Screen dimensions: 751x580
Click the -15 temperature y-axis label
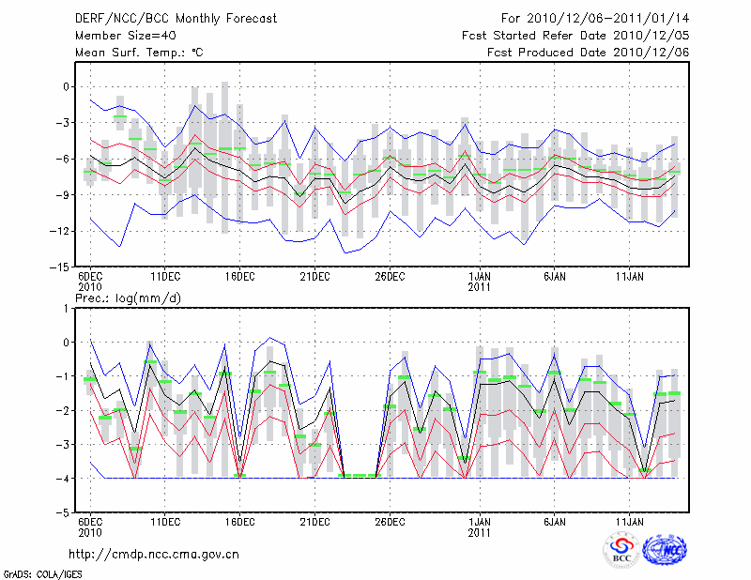click(x=60, y=267)
